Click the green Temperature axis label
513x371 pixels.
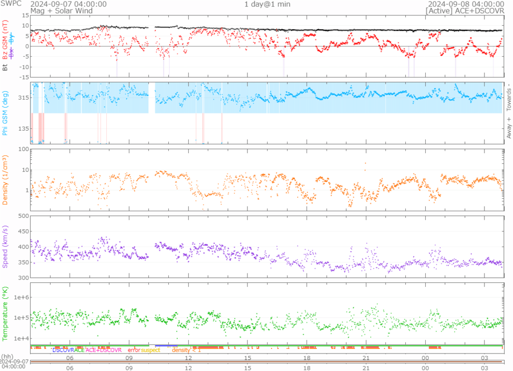pyautogui.click(x=5, y=313)
